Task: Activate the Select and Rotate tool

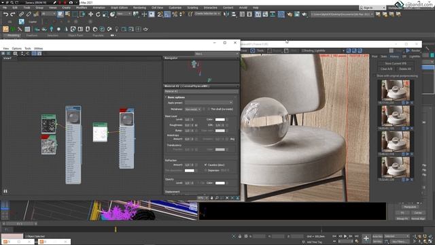Action: (x=98, y=14)
